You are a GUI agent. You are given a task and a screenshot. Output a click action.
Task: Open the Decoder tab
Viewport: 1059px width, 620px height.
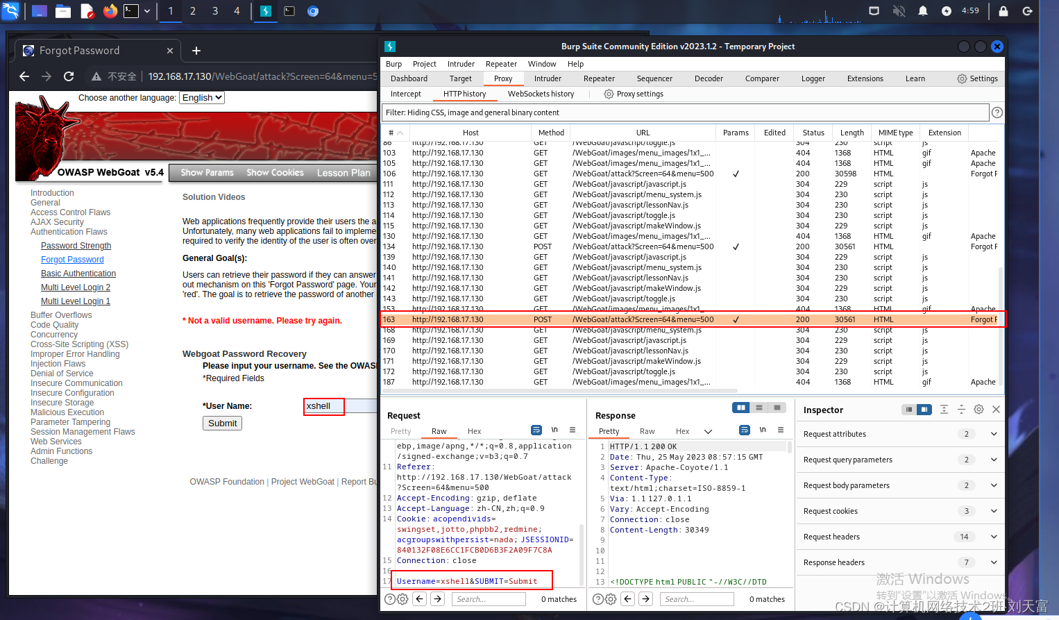pos(709,78)
